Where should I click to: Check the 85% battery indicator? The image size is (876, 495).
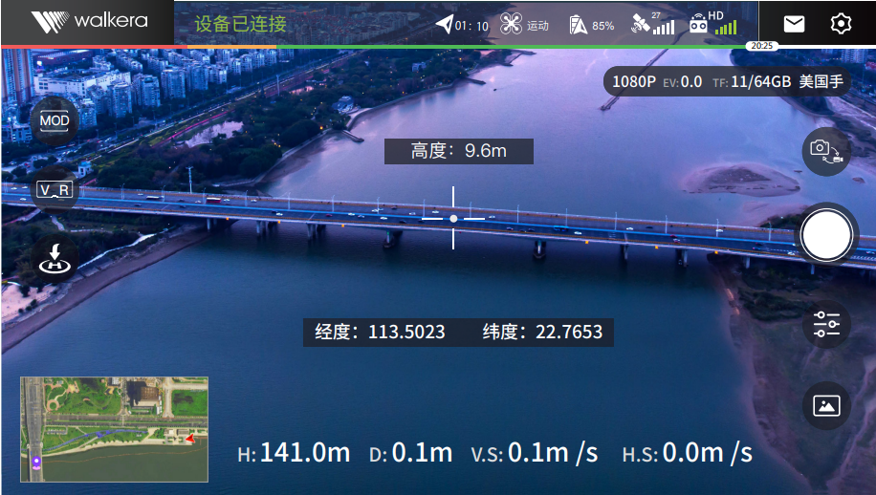point(591,25)
